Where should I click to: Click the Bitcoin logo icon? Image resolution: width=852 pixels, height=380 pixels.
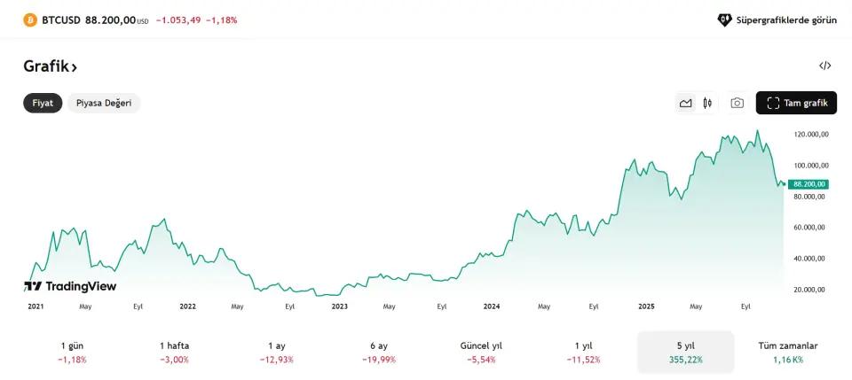[x=30, y=19]
